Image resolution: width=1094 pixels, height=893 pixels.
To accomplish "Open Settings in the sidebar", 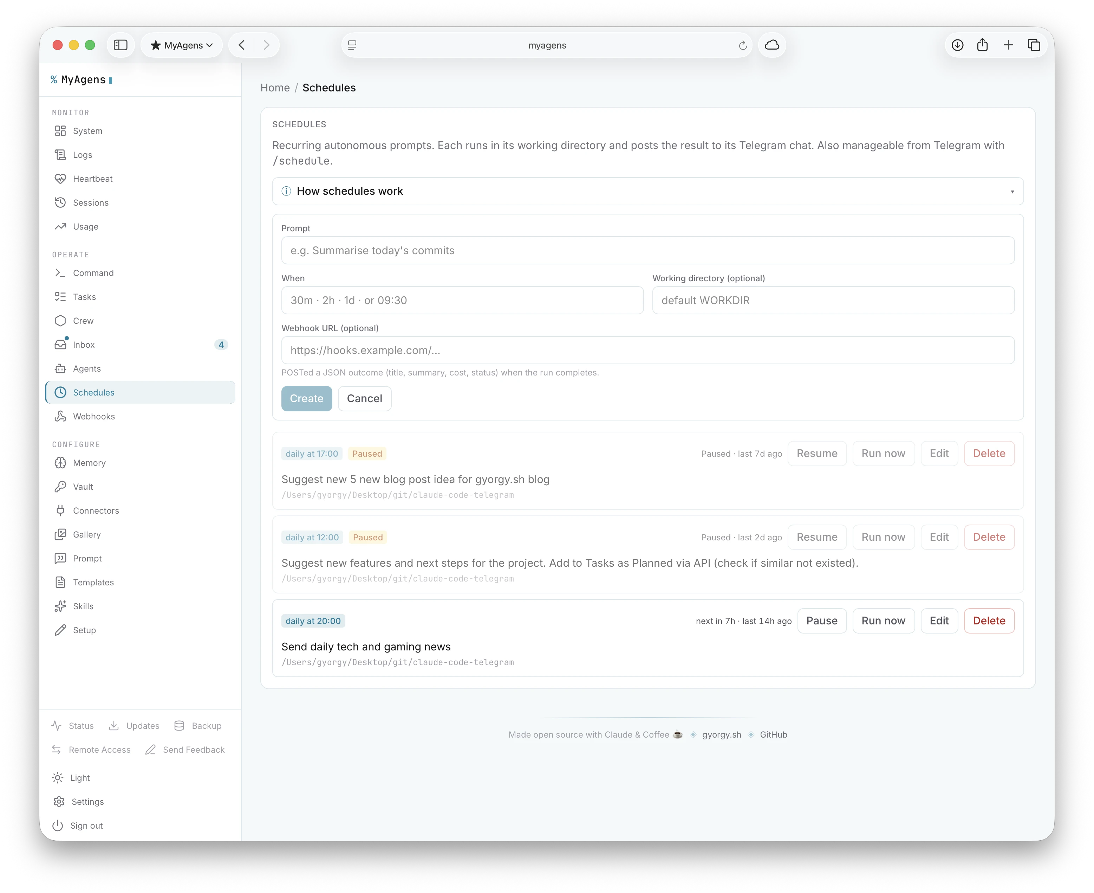I will [78, 802].
